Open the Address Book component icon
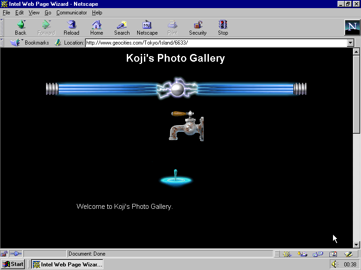 pyautogui.click(x=333, y=254)
